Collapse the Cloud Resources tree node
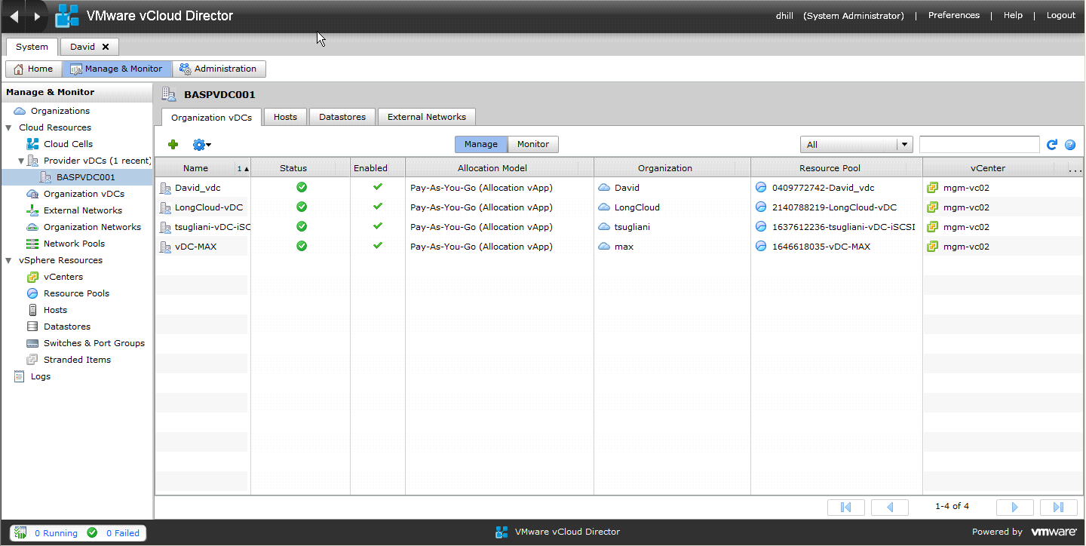The height and width of the screenshot is (546, 1086). pos(8,127)
